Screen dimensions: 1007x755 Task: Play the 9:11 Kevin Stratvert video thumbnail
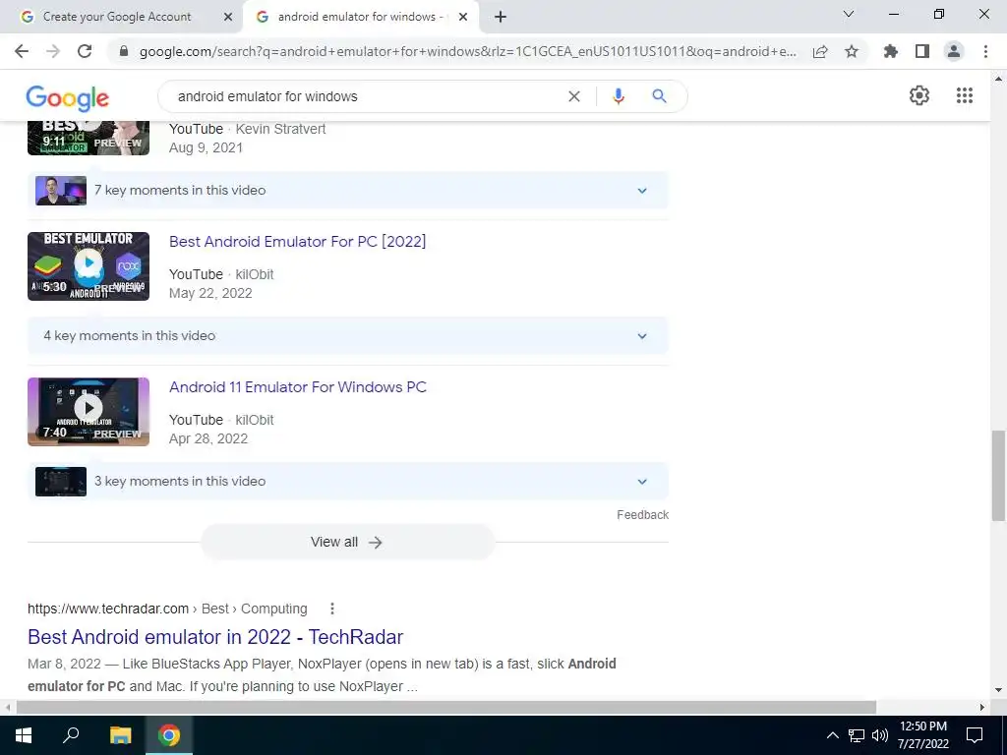click(x=89, y=138)
